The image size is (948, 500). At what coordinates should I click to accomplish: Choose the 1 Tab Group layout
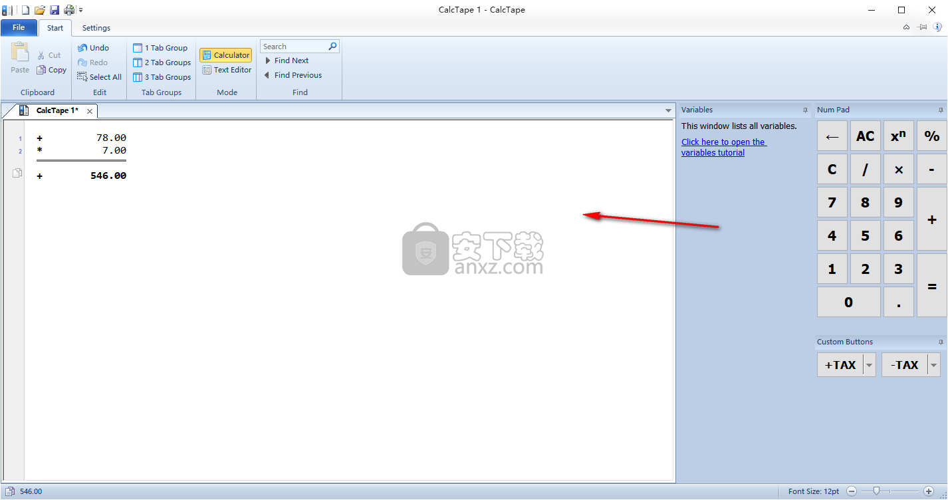coord(160,48)
